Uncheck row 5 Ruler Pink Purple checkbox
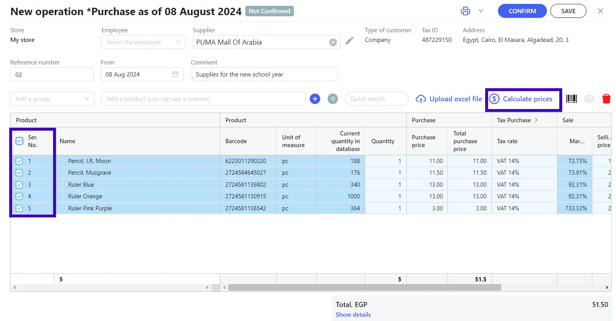Image resolution: width=616 pixels, height=321 pixels. click(19, 208)
